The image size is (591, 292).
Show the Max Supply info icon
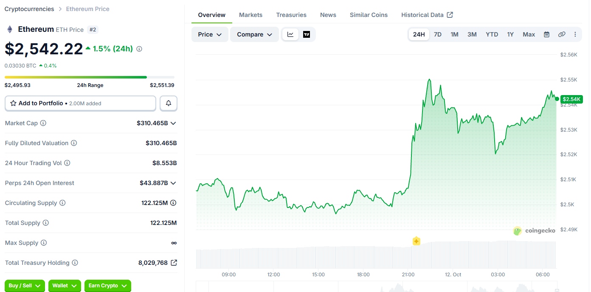click(44, 243)
